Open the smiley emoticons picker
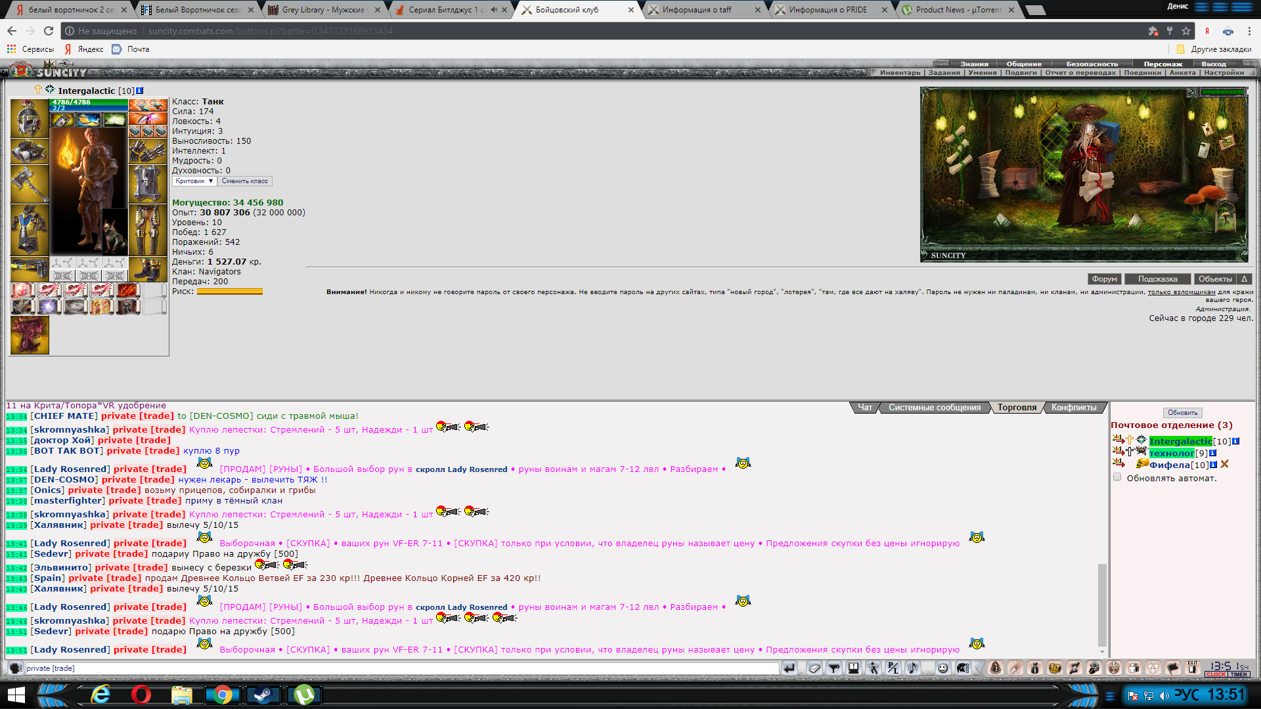The image size is (1261, 709). [943, 668]
